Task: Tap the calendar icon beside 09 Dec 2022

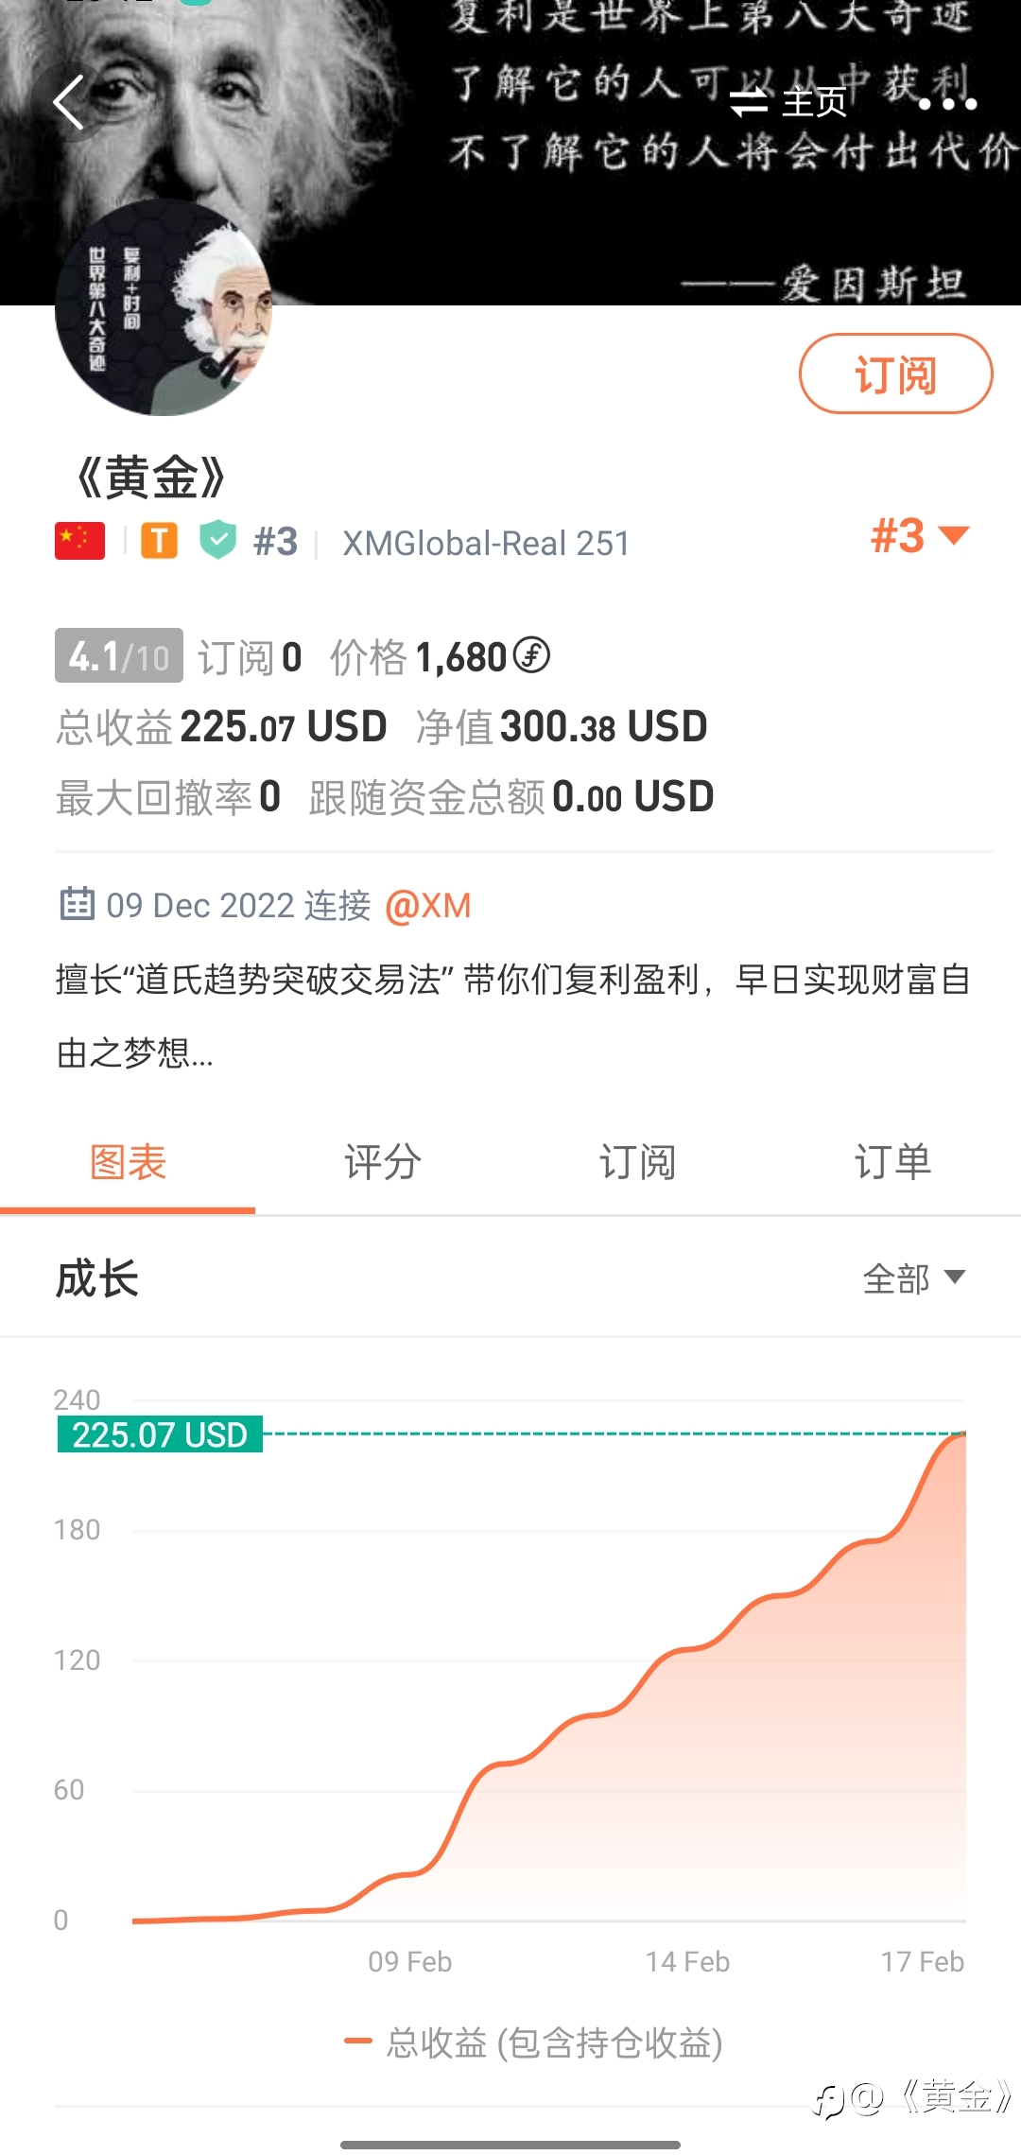Action: [77, 904]
